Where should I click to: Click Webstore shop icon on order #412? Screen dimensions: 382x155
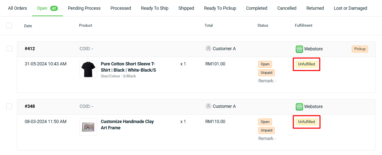click(x=299, y=49)
